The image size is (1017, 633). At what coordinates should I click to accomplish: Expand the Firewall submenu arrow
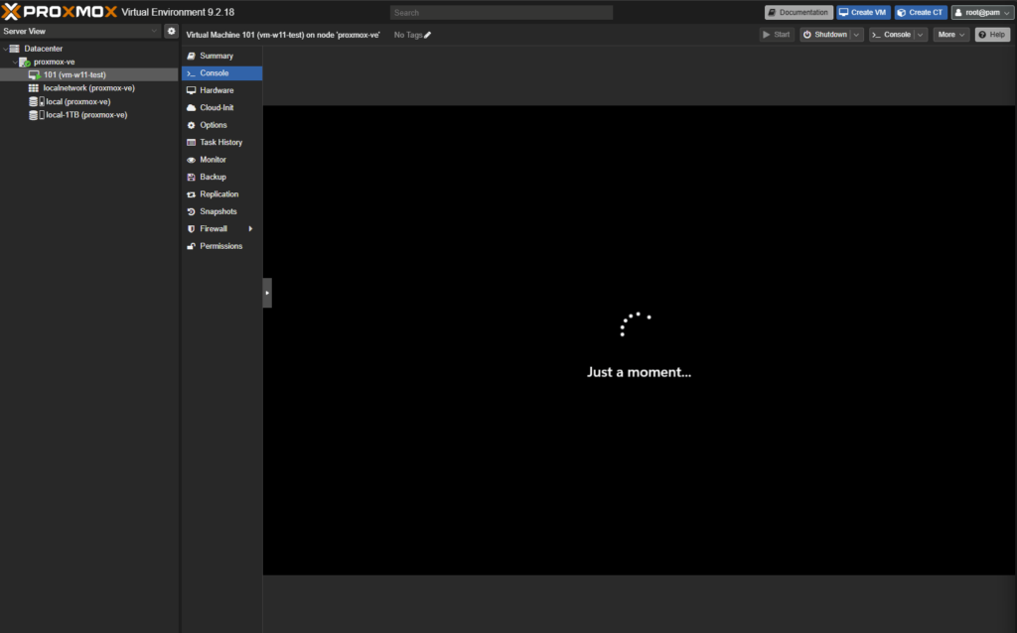(250, 229)
